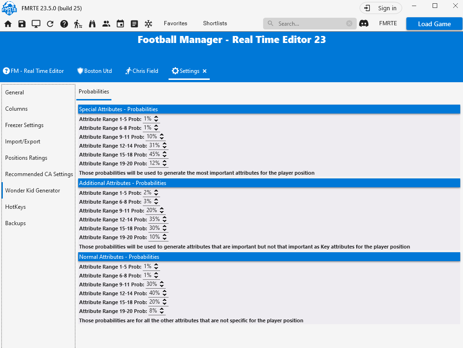Adjust Special Attributes range 15-18 stepper

coord(164,154)
